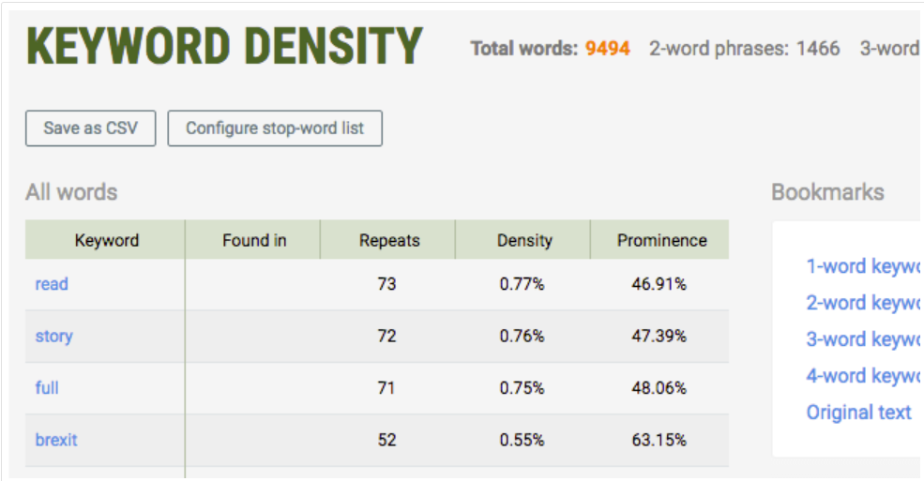Go to 4-word keywords bookmark

863,376
